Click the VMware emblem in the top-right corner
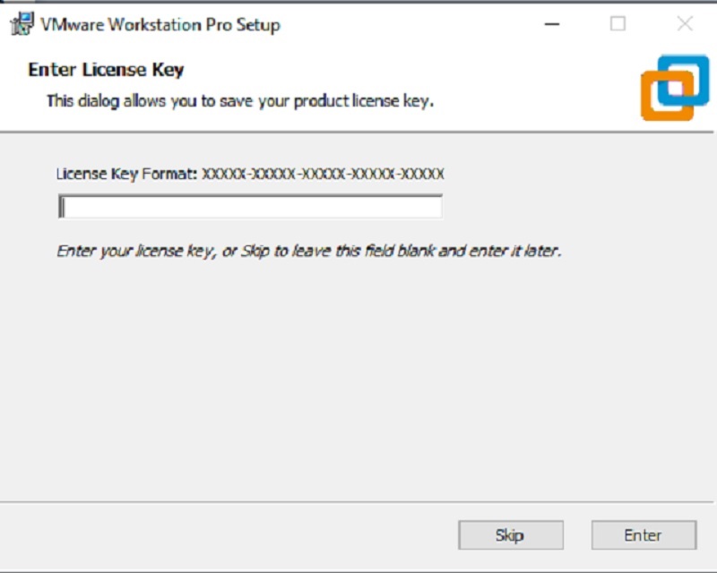This screenshot has width=717, height=573. tap(672, 85)
